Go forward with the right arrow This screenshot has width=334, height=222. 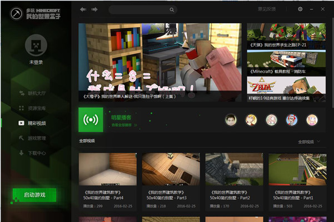pyautogui.click(x=94, y=9)
